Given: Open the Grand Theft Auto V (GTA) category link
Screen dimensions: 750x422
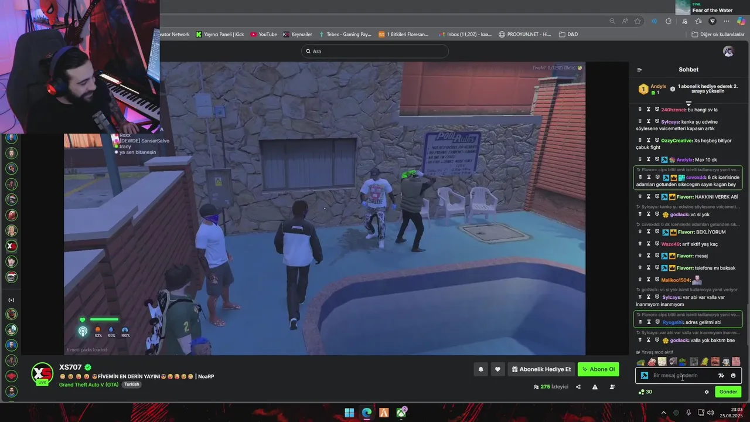Looking at the screenshot, I should coord(88,384).
